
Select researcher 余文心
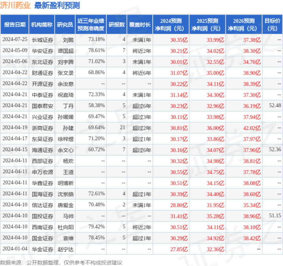click(x=66, y=150)
